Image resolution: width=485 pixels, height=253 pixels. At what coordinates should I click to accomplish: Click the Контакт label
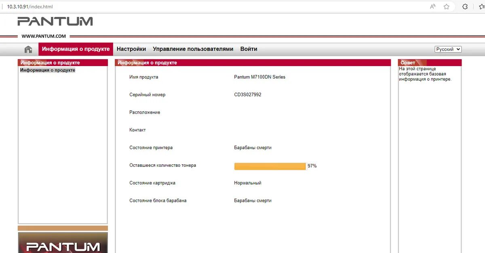click(137, 130)
